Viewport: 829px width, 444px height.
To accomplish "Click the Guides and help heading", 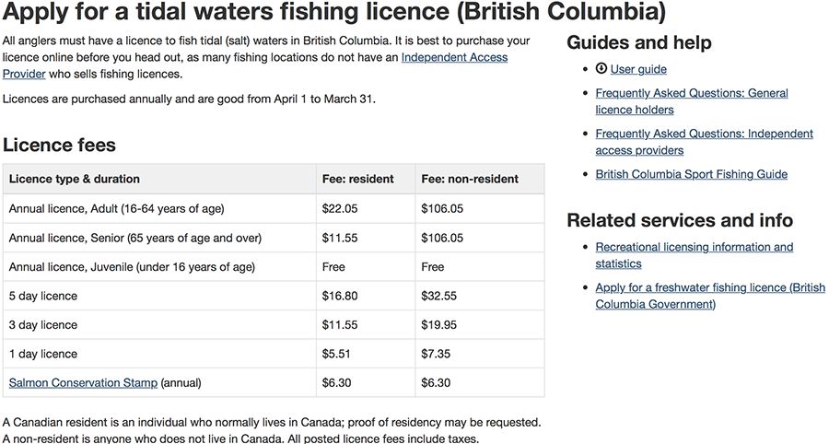I will click(x=639, y=42).
